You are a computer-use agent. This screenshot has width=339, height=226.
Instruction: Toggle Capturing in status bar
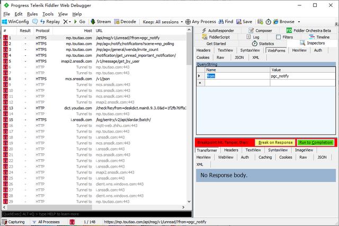click(13, 222)
